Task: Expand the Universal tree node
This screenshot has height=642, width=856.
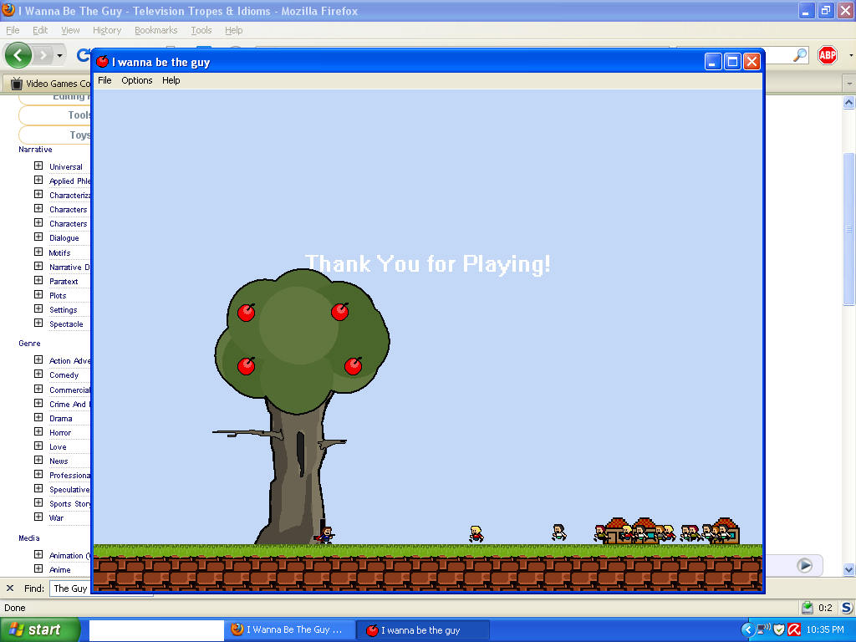Action: point(38,166)
